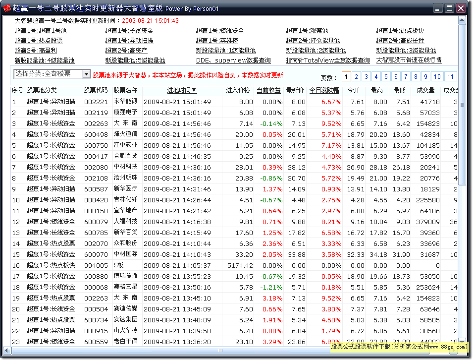
Task: Sort by 当前收益 column header
Action: point(268,90)
